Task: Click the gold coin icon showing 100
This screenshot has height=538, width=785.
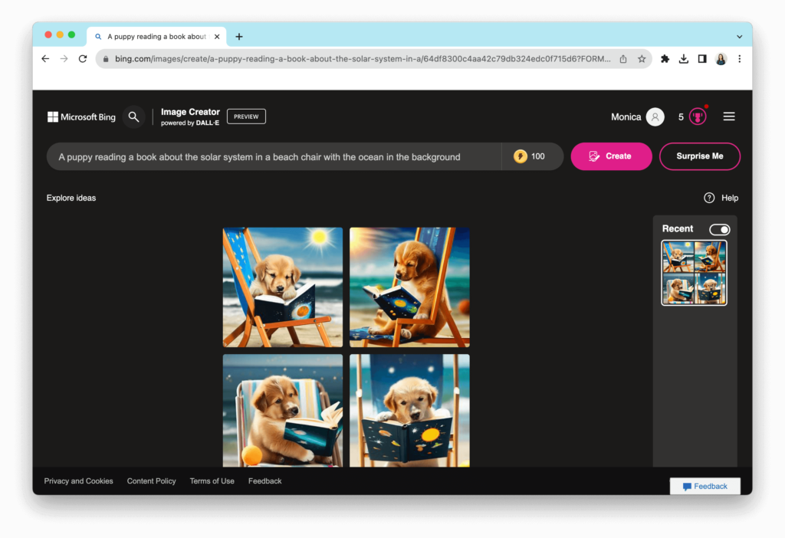Action: (x=522, y=156)
